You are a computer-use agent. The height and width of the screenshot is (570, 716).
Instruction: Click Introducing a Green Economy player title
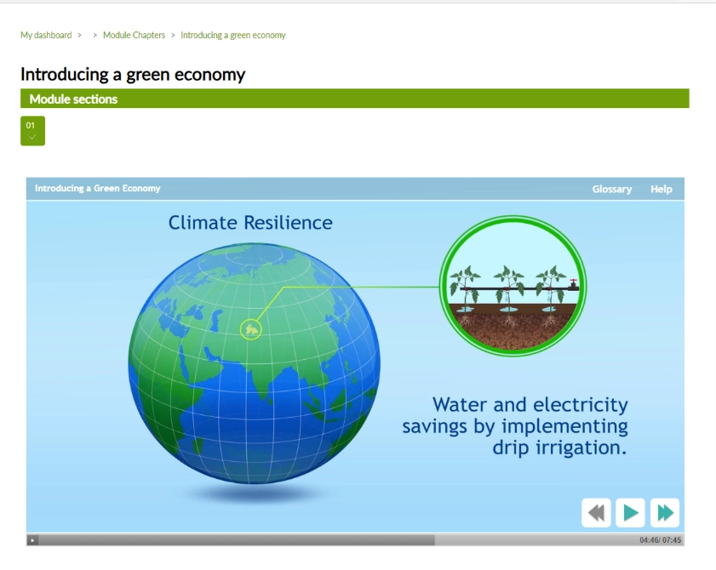click(x=98, y=189)
